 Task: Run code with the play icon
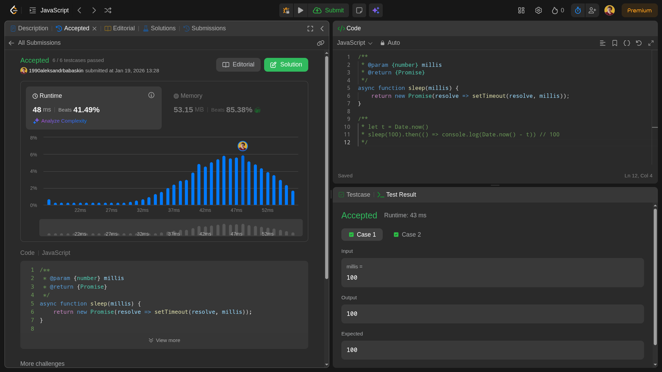(x=300, y=10)
